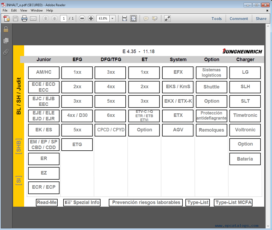Click the Remolques box
Image resolution: width=272 pixels, height=230 pixels.
click(x=211, y=130)
